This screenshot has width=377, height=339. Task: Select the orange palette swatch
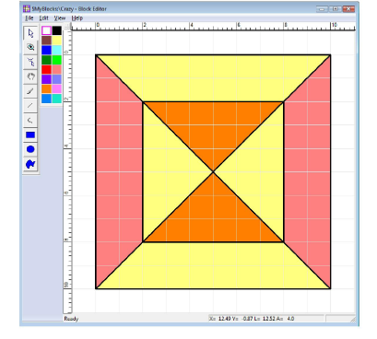[46, 89]
